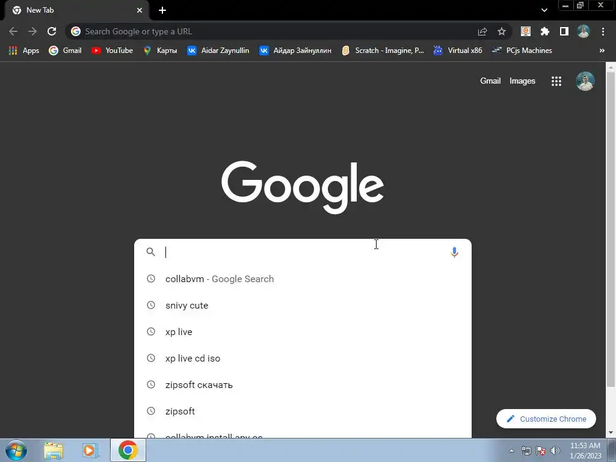Select the xp live cd iso suggestion
This screenshot has height=462, width=616.
(303, 359)
